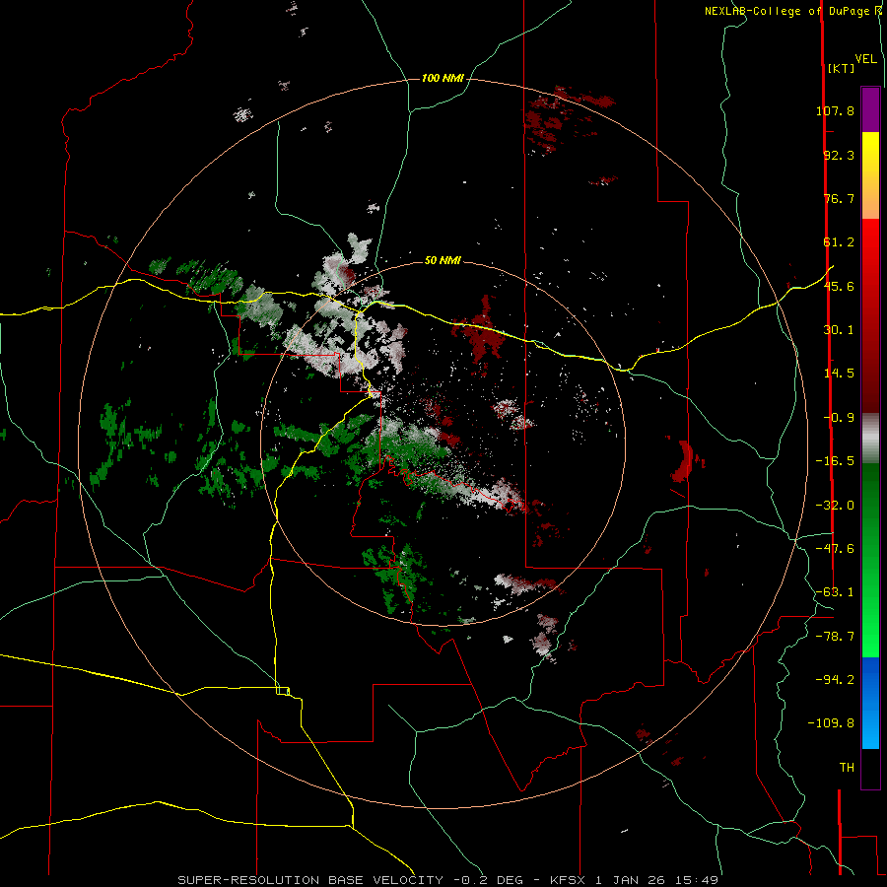Click the -16.5 velocity scale value
The image size is (887, 887).
835,461
